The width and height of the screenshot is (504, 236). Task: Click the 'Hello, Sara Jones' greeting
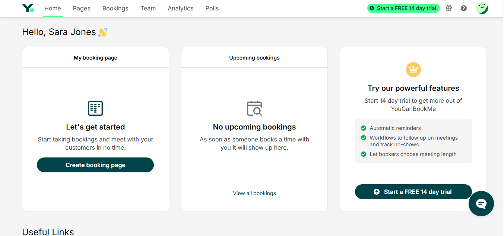point(65,32)
